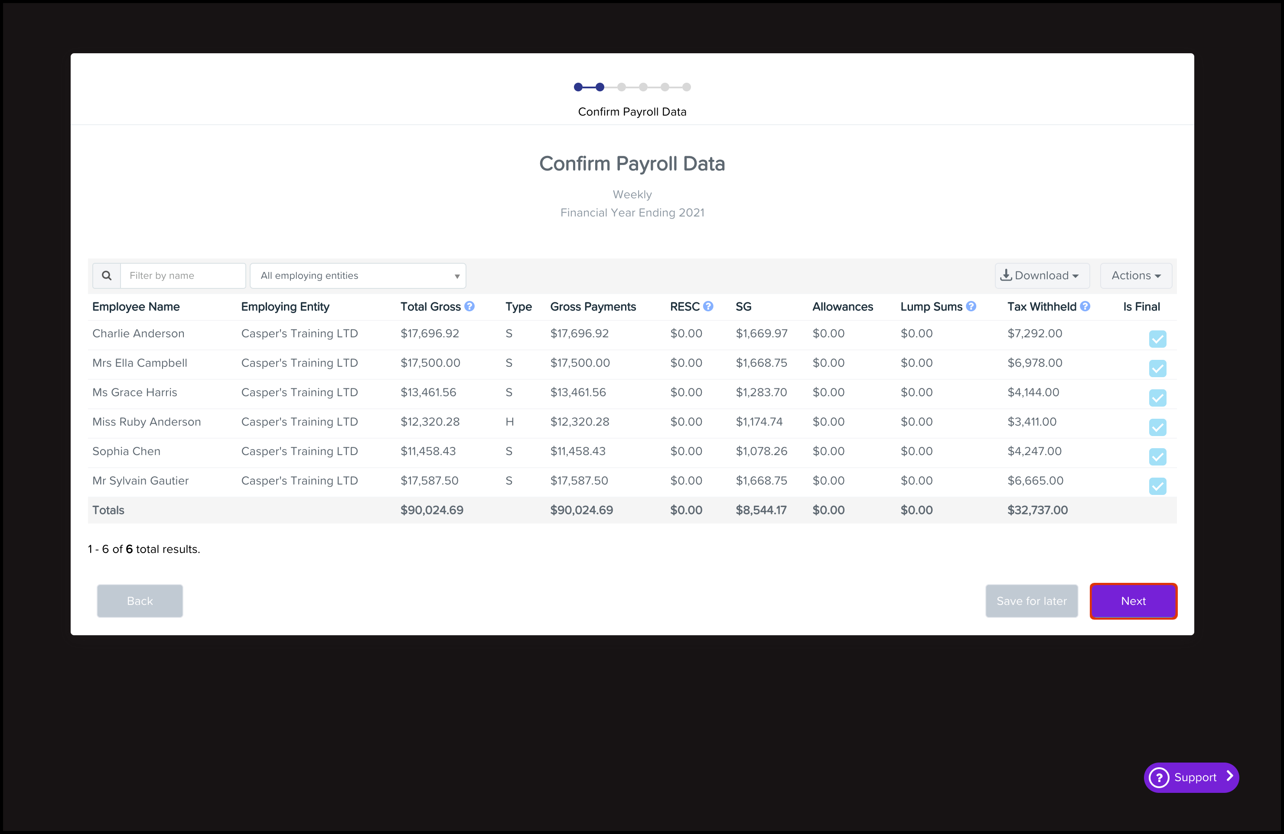Go to first step in progress indicator
The height and width of the screenshot is (834, 1284).
578,87
